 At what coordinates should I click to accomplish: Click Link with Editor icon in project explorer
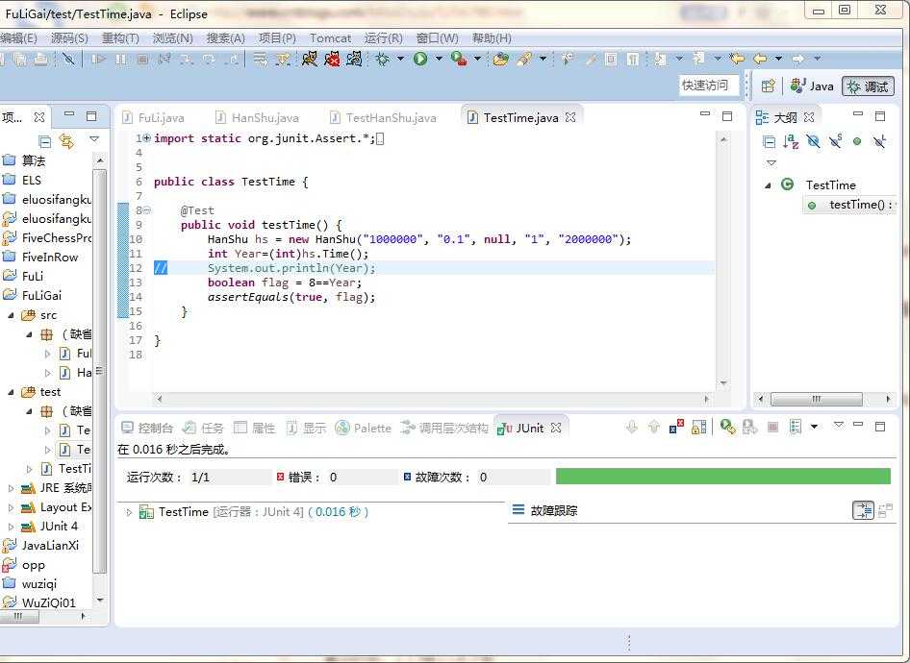pyautogui.click(x=66, y=141)
